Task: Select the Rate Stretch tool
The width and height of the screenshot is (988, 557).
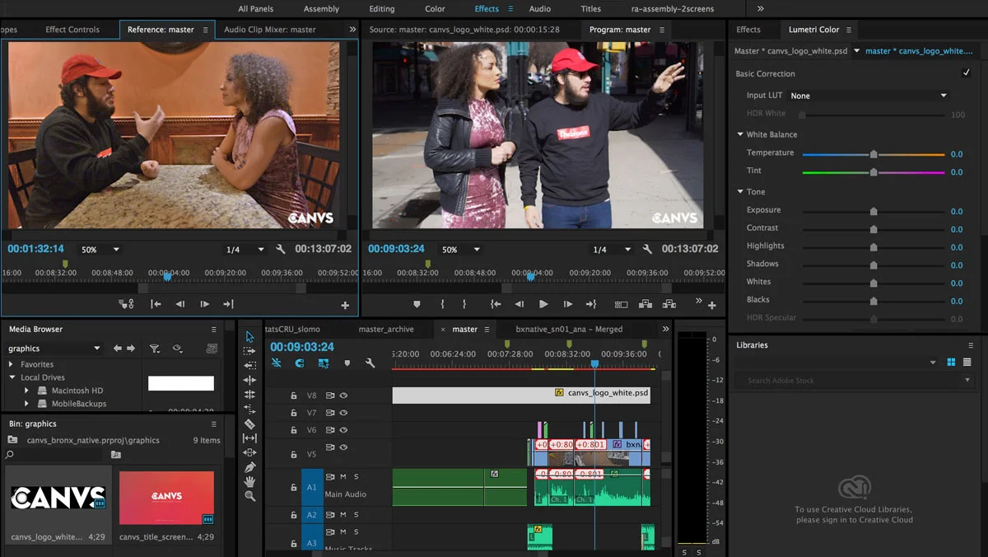Action: [250, 409]
